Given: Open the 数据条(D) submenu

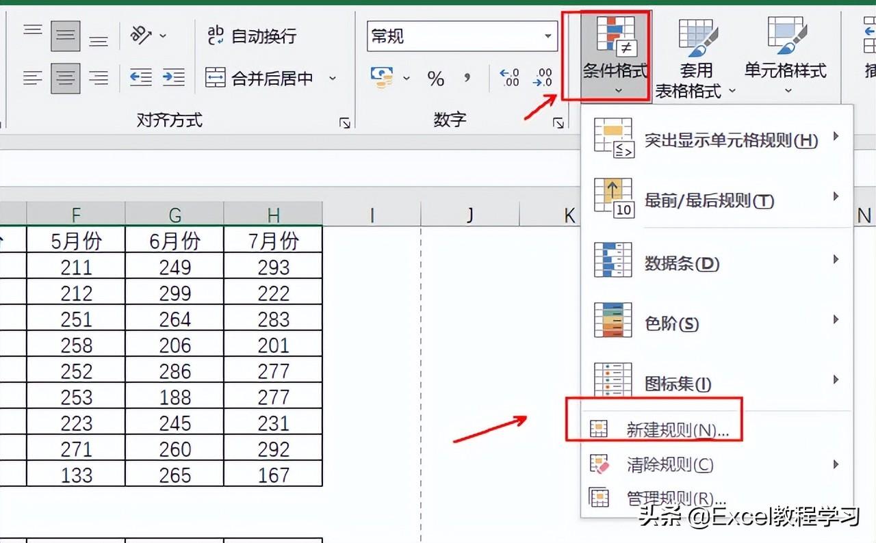Looking at the screenshot, I should click(717, 262).
